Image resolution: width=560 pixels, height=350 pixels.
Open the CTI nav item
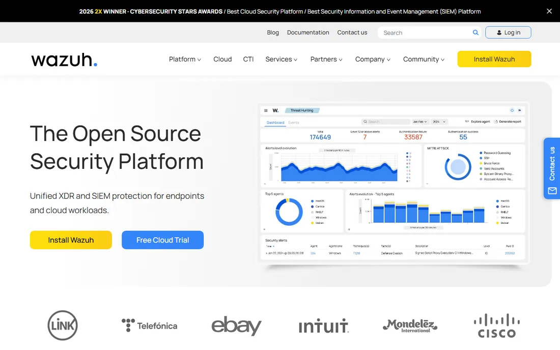coord(248,59)
